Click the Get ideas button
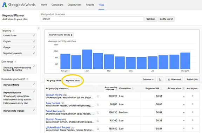This screenshot has width=202, height=133. (151, 19)
